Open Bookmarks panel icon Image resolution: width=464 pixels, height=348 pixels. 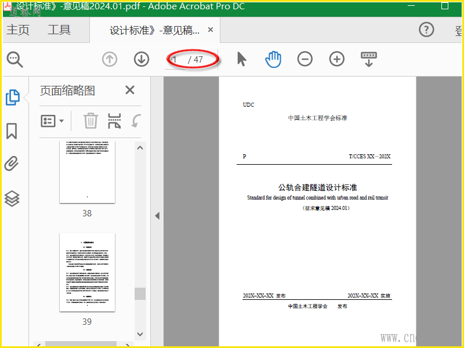[x=12, y=131]
